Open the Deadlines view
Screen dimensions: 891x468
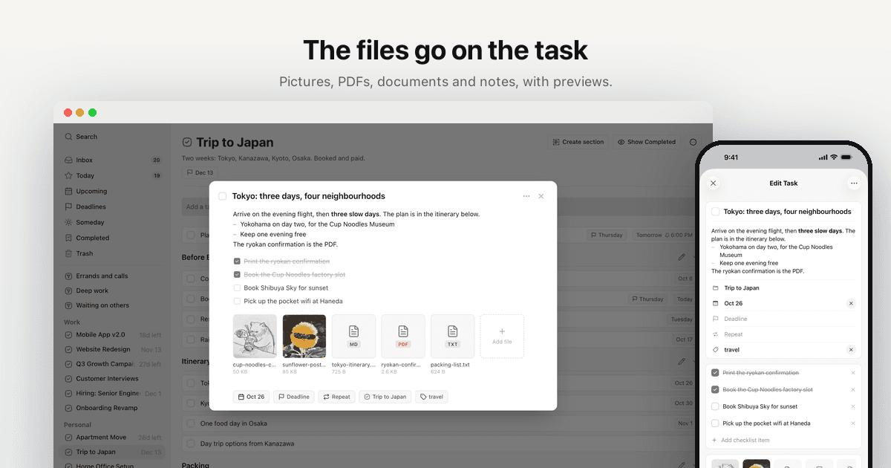[x=113, y=207]
